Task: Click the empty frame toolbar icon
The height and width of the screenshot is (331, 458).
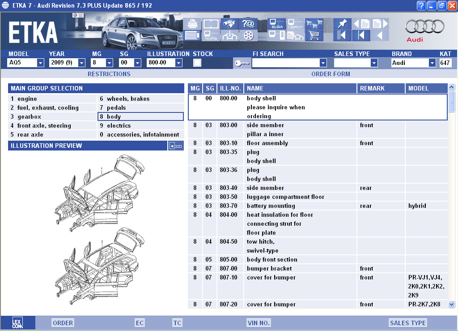Action: click(211, 24)
